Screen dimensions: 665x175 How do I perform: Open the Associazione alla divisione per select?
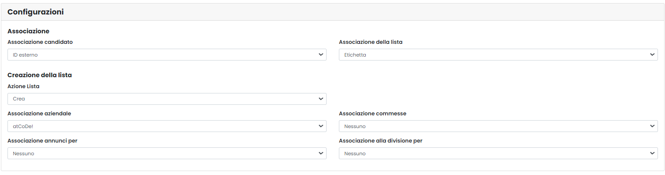pos(498,154)
